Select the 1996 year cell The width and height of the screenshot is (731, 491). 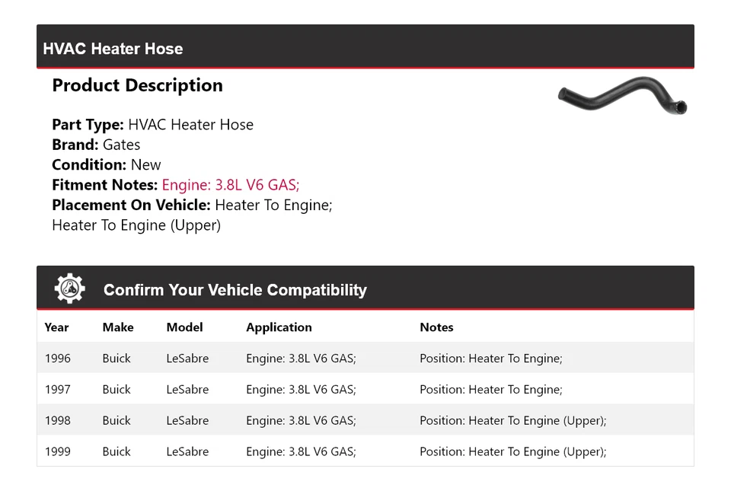[57, 359]
